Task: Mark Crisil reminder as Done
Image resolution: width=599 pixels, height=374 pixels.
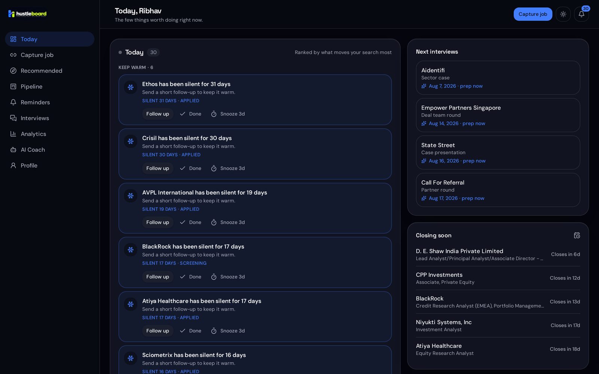Action: [191, 168]
